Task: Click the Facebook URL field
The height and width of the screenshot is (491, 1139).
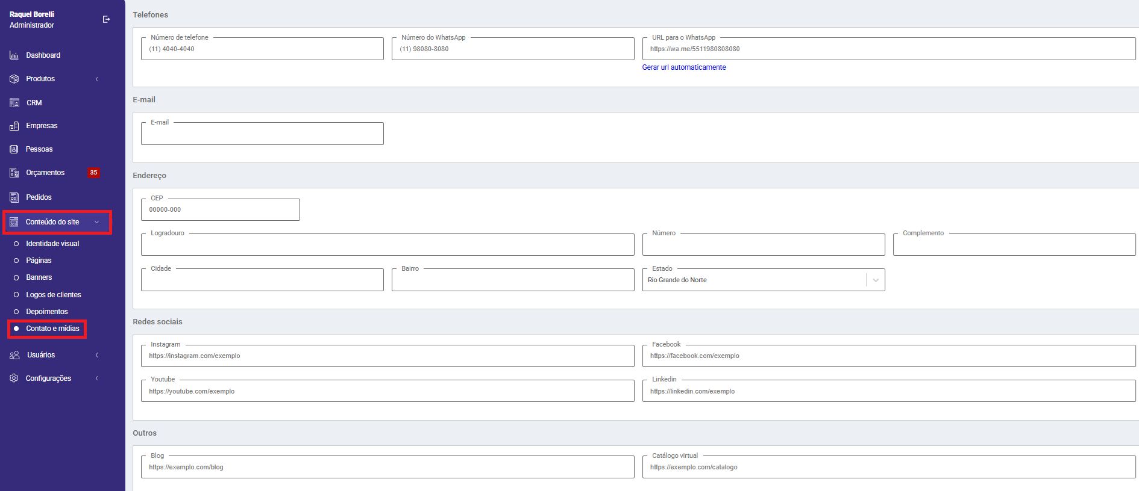Action: coord(889,356)
